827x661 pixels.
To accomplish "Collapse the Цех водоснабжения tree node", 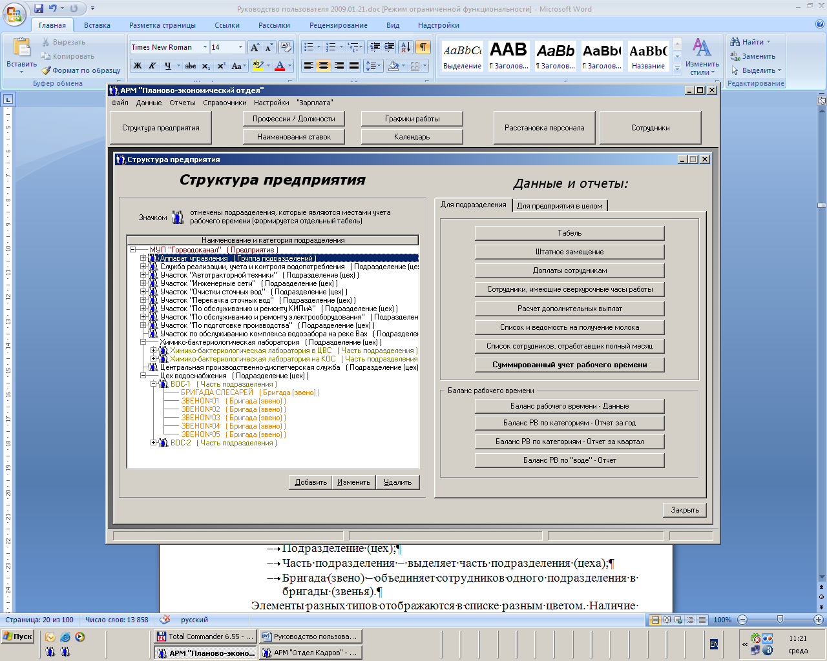I will point(143,376).
